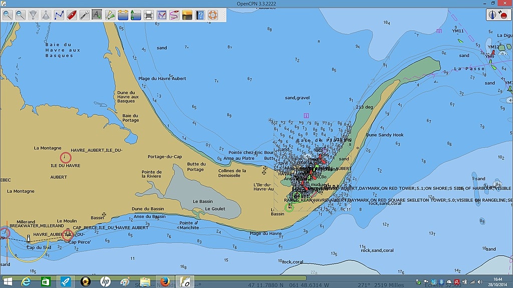This screenshot has width=513, height=288.
Task: Click the 'Baie du Havre aux Basques' label
Action: coord(63,50)
